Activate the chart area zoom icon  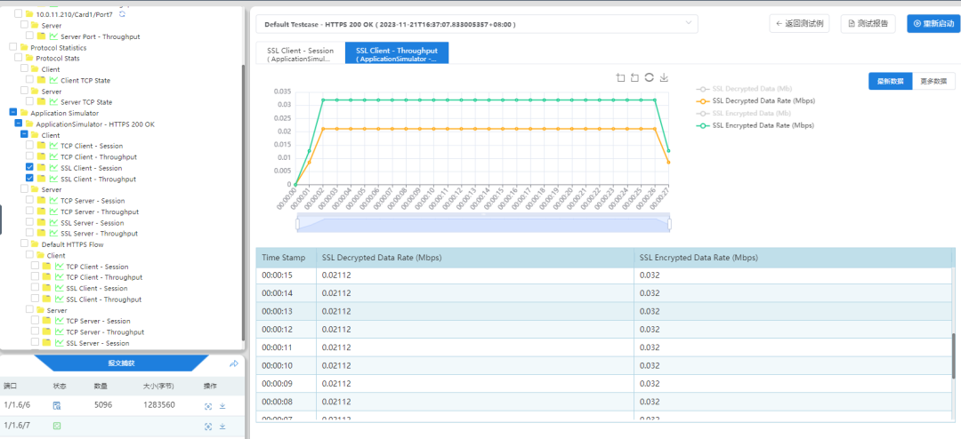click(620, 78)
